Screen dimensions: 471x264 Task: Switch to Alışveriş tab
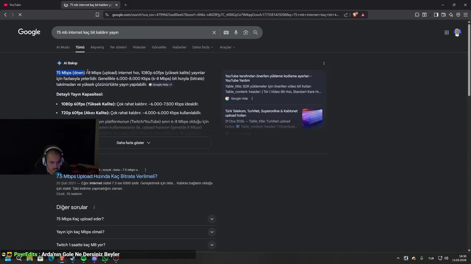(97, 47)
